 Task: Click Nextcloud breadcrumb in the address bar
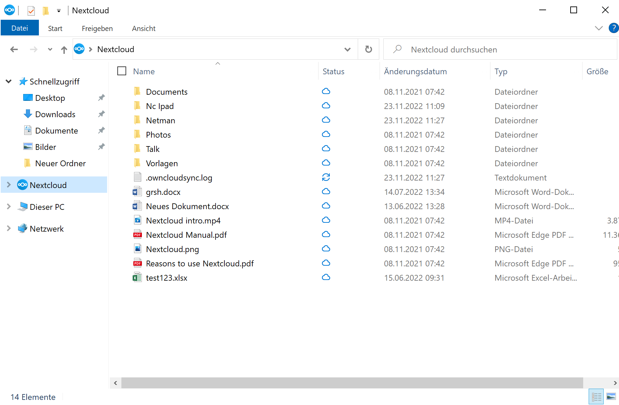116,49
